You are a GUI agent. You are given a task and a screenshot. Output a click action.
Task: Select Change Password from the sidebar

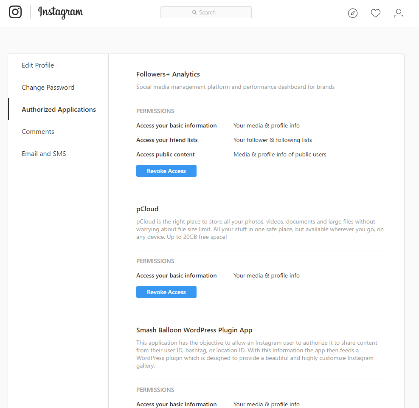tap(48, 88)
